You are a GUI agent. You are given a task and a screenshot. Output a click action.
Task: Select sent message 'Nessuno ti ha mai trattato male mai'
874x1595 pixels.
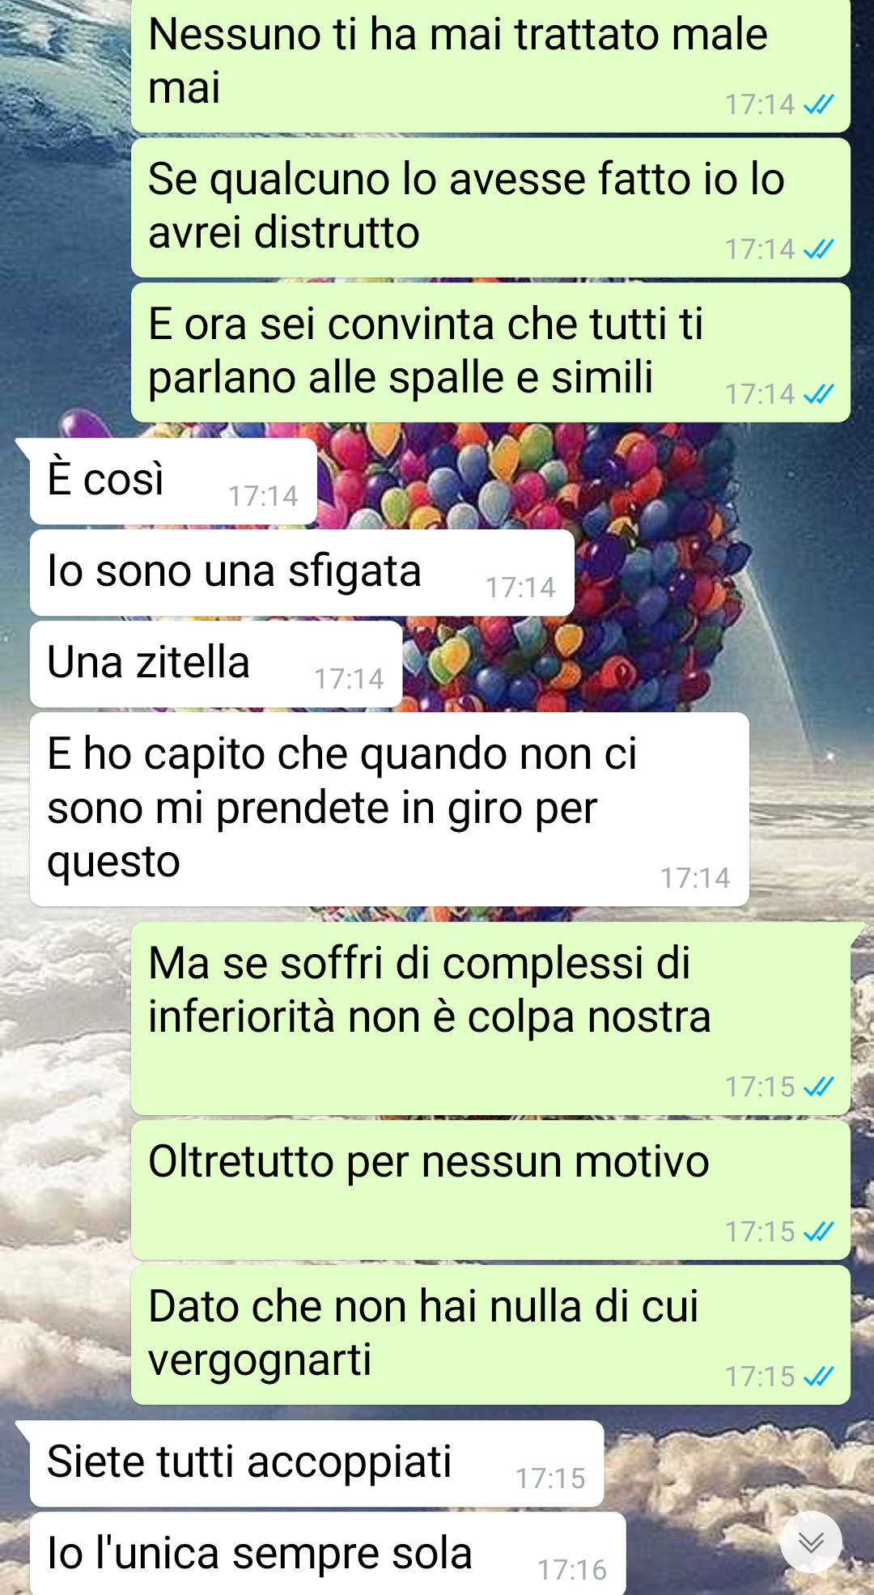[x=490, y=65]
